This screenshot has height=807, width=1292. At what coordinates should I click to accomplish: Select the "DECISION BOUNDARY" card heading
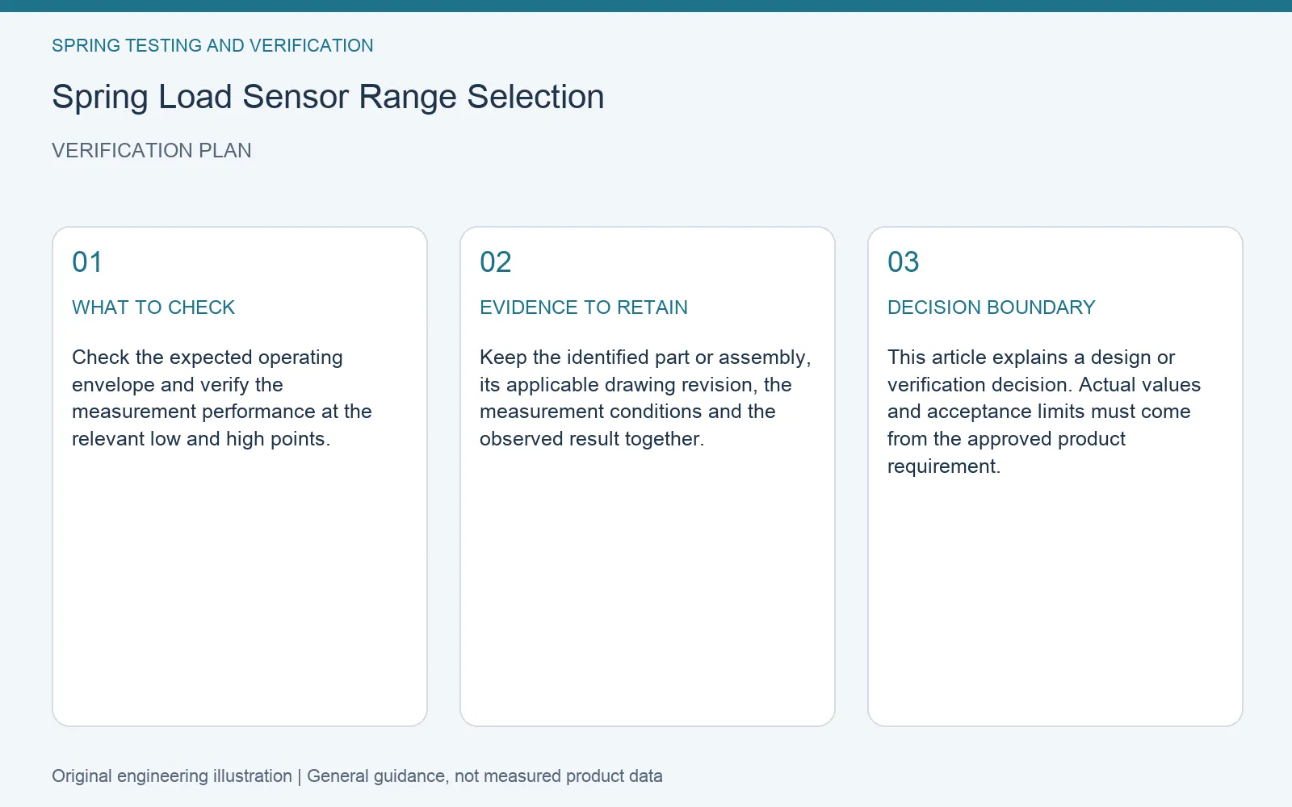point(992,307)
